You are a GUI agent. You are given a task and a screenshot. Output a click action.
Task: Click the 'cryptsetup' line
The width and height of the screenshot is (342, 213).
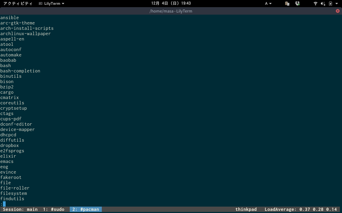pos(14,108)
